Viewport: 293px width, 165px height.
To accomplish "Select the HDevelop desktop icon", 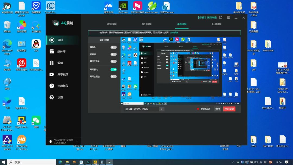I will 21,142.
